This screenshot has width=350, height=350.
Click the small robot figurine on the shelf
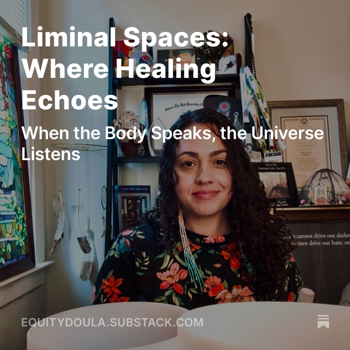pyautogui.click(x=128, y=125)
